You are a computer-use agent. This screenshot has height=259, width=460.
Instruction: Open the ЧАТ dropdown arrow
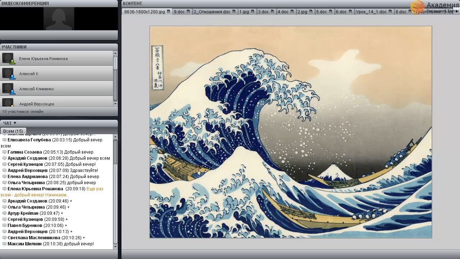tap(15, 123)
